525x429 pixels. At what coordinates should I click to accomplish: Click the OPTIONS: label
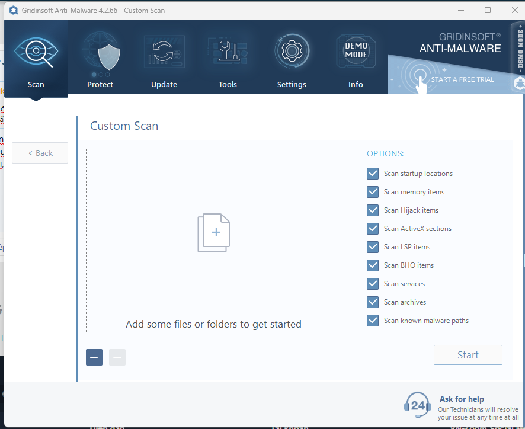point(385,153)
